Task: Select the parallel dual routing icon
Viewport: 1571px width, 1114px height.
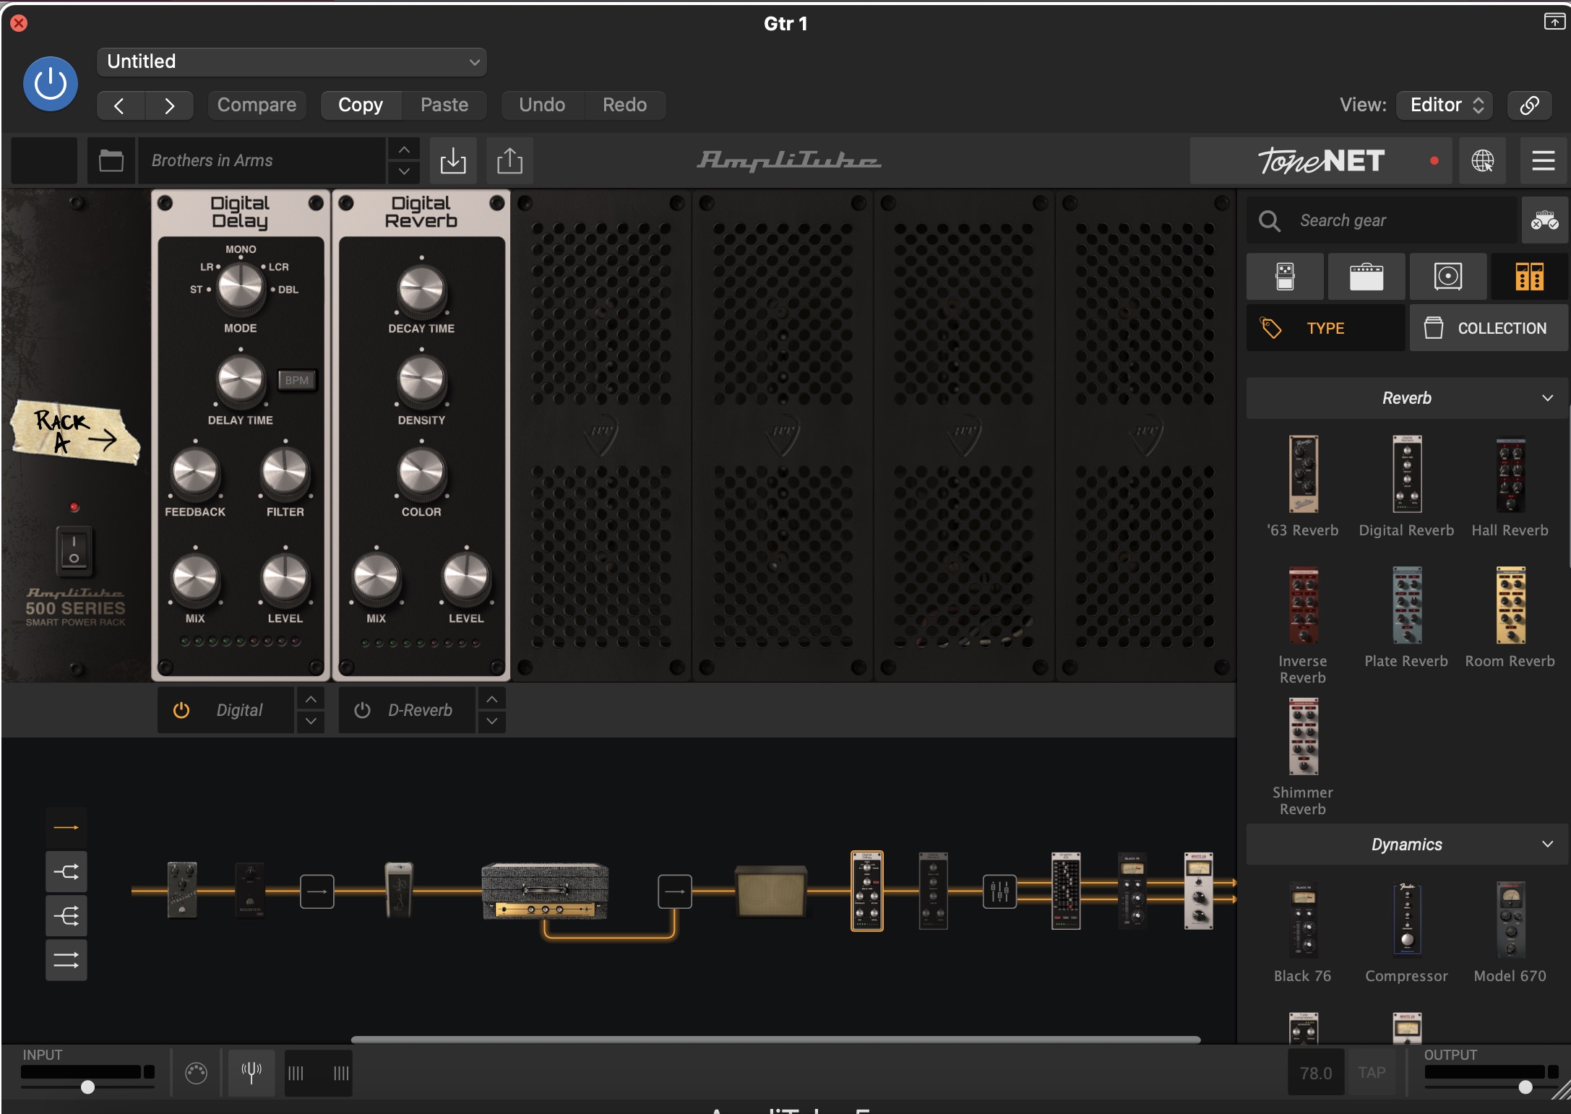Action: click(x=66, y=961)
